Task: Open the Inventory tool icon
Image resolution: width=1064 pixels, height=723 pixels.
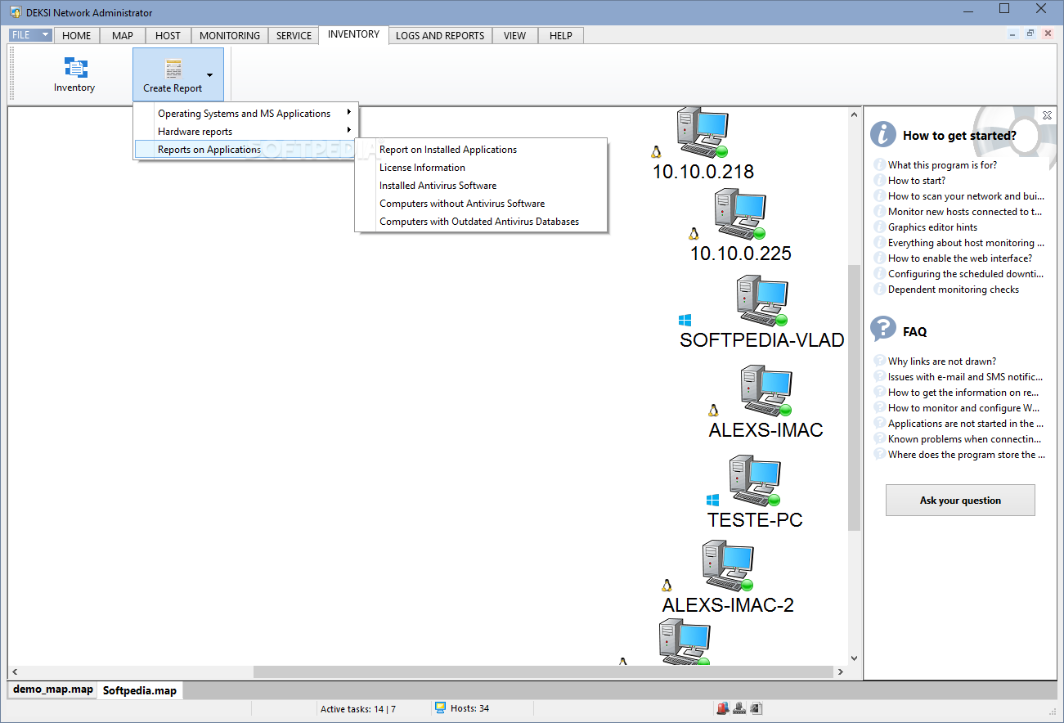Action: pos(74,68)
